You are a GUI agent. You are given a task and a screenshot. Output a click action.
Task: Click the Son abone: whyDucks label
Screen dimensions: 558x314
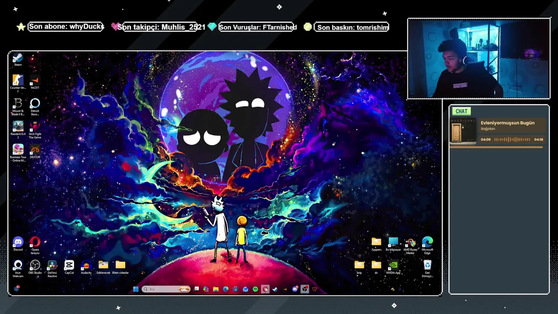coord(66,27)
